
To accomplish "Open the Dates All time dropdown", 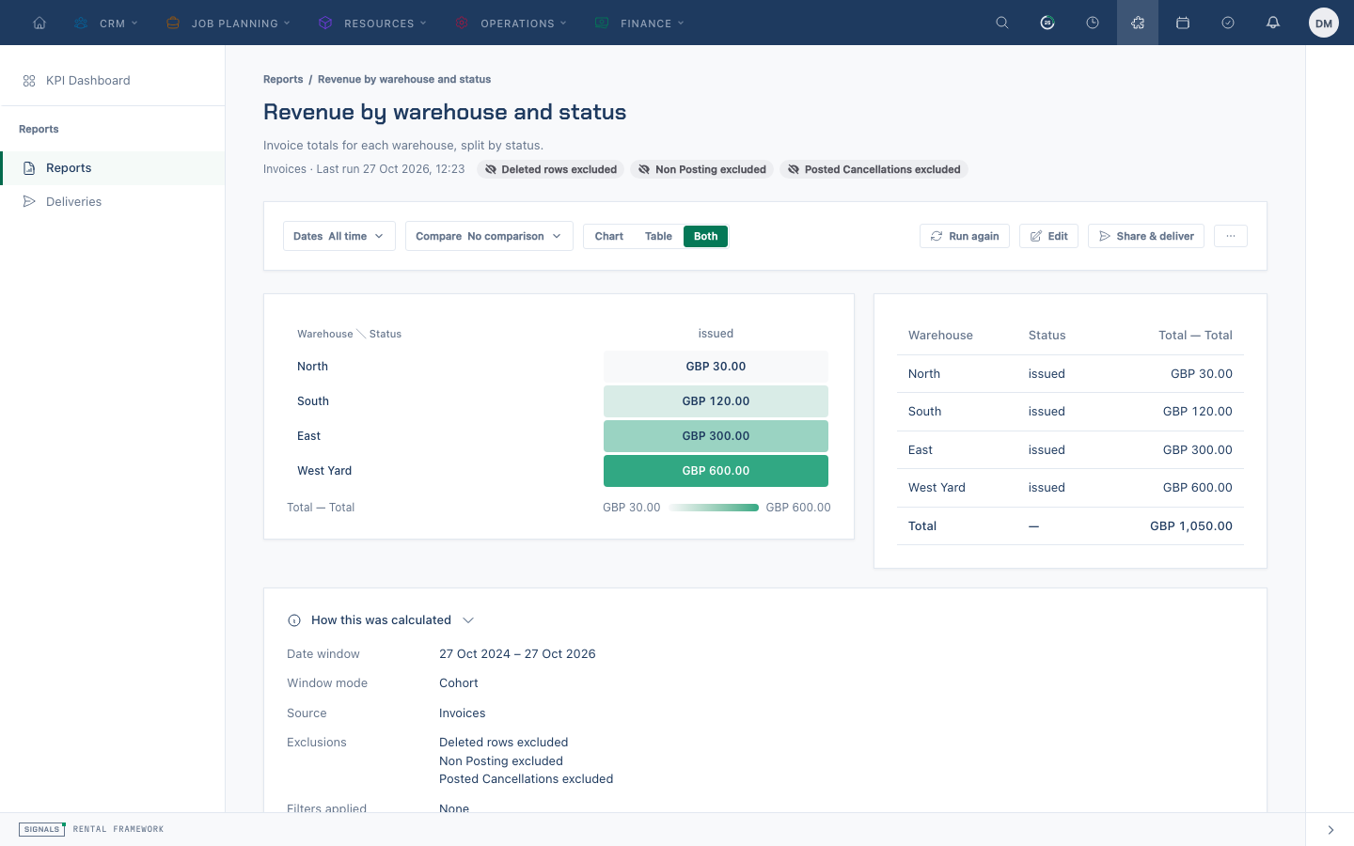I will pyautogui.click(x=339, y=236).
